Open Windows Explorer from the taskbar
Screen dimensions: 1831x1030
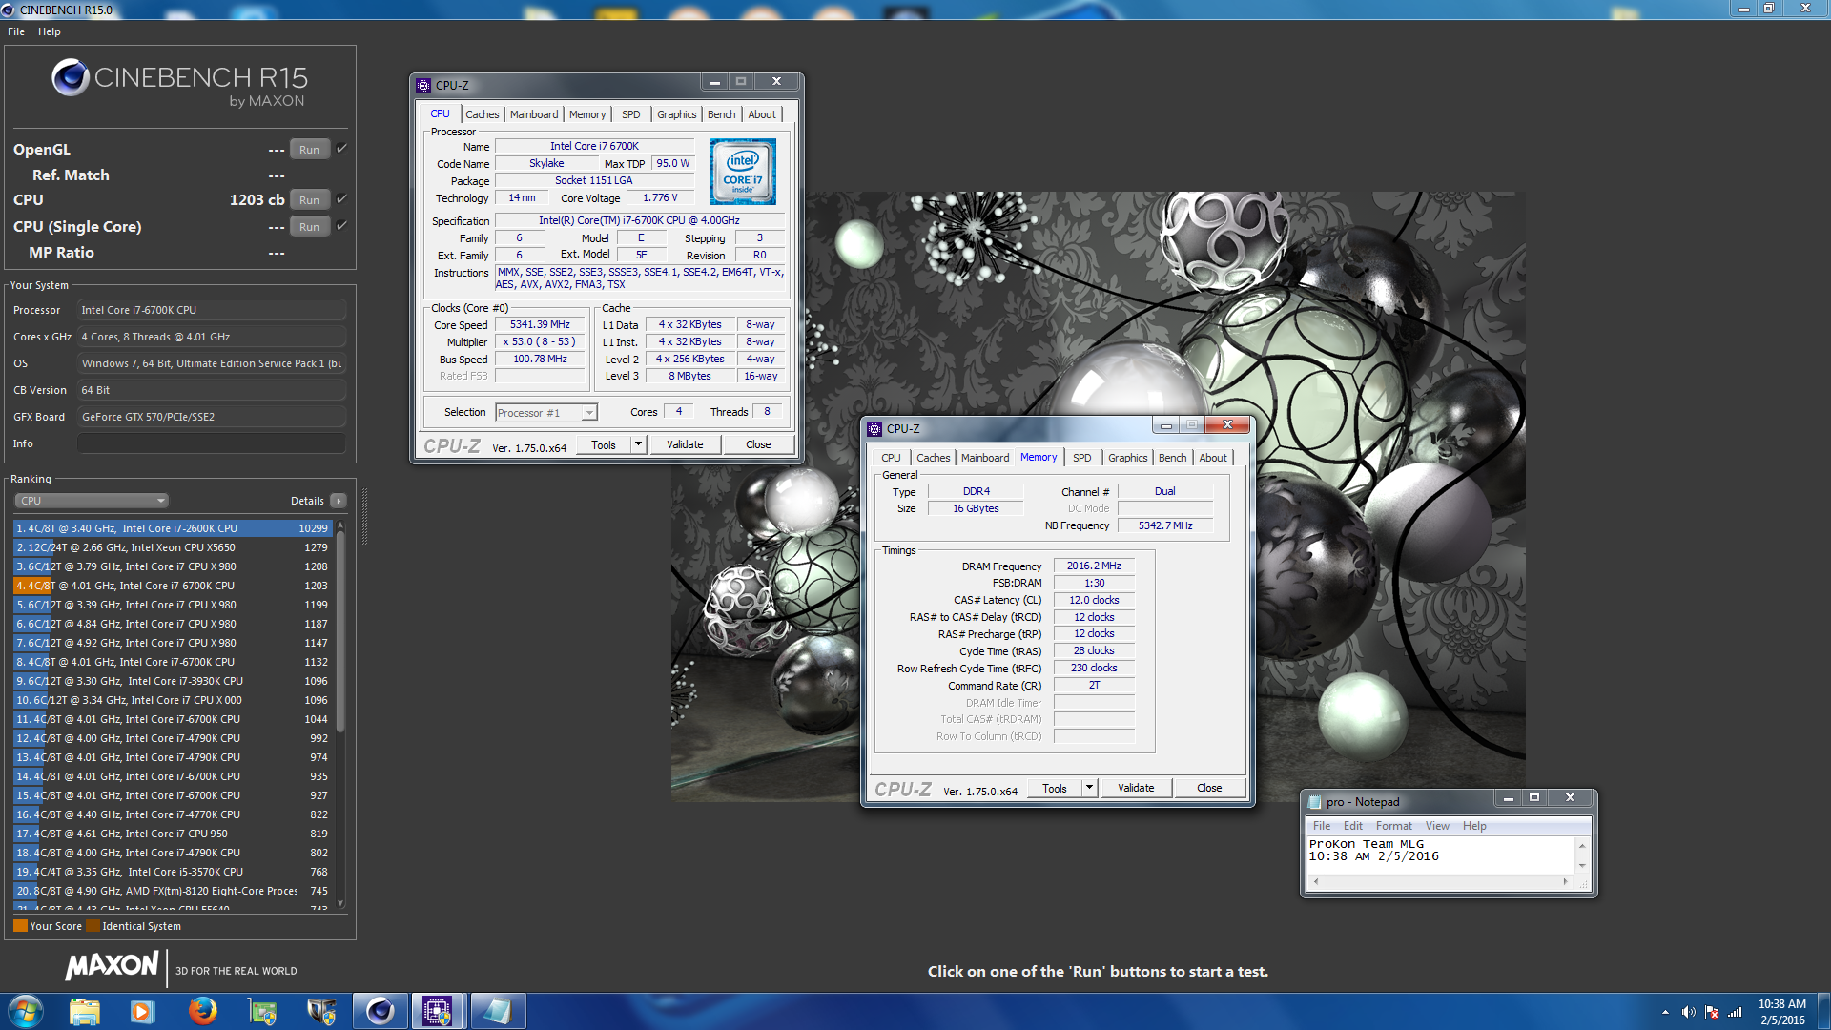[x=84, y=1011]
